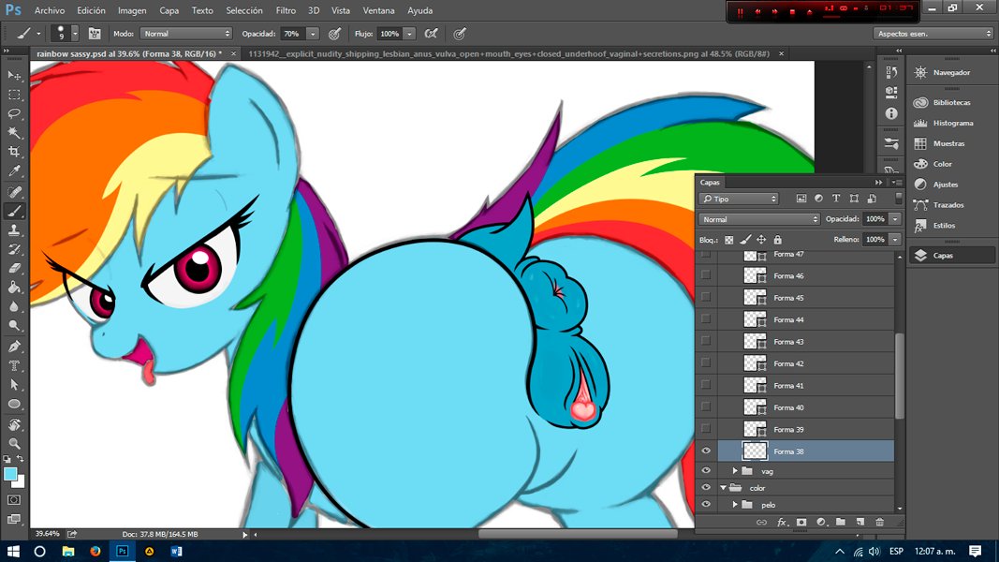999x562 pixels.
Task: Select the Crop tool
Action: pyautogui.click(x=14, y=153)
